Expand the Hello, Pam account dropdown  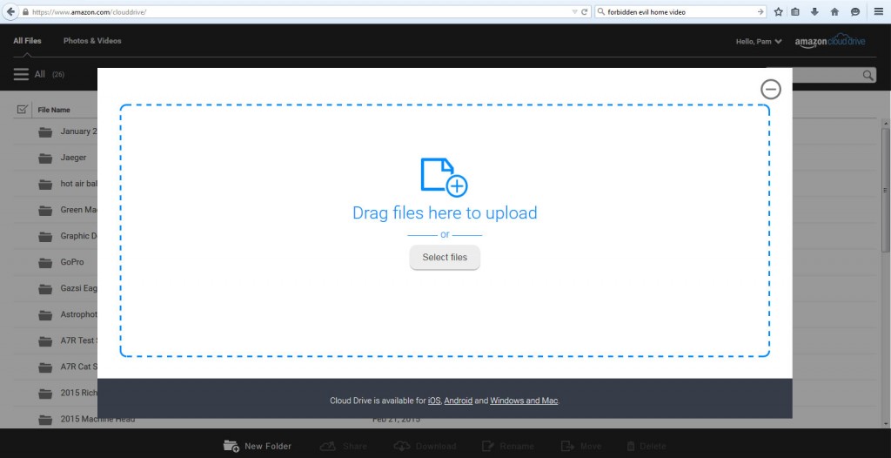pos(759,41)
